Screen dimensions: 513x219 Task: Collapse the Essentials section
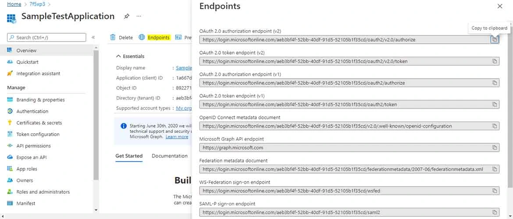pyautogui.click(x=130, y=56)
